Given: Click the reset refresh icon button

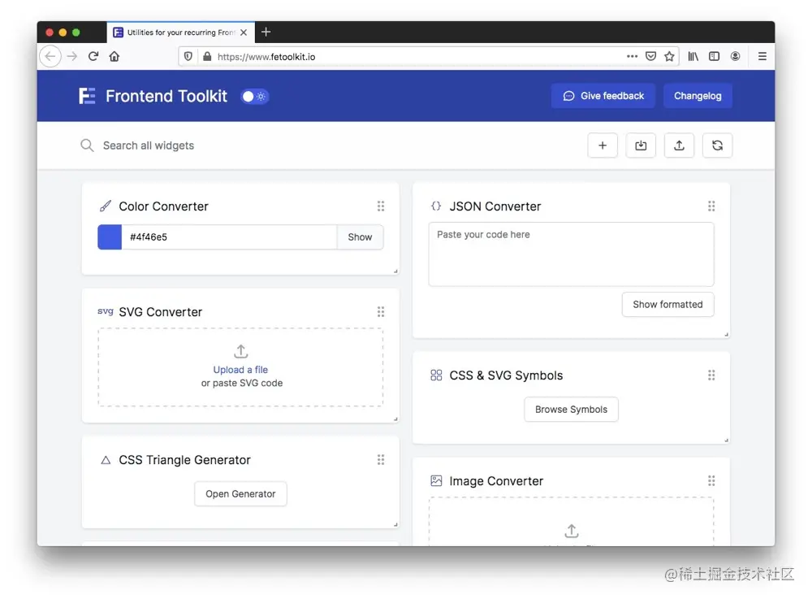Looking at the screenshot, I should pos(717,145).
